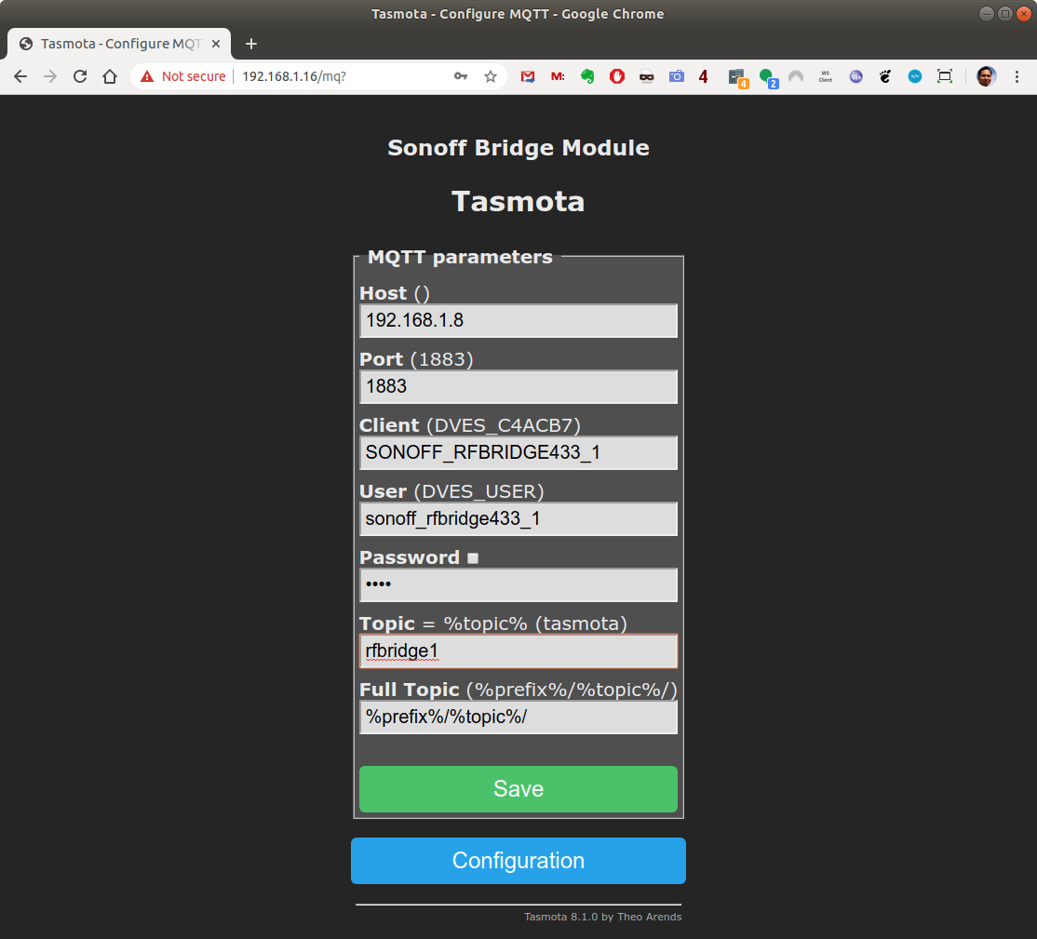Click the browser forward arrow
This screenshot has width=1037, height=939.
pos(50,76)
